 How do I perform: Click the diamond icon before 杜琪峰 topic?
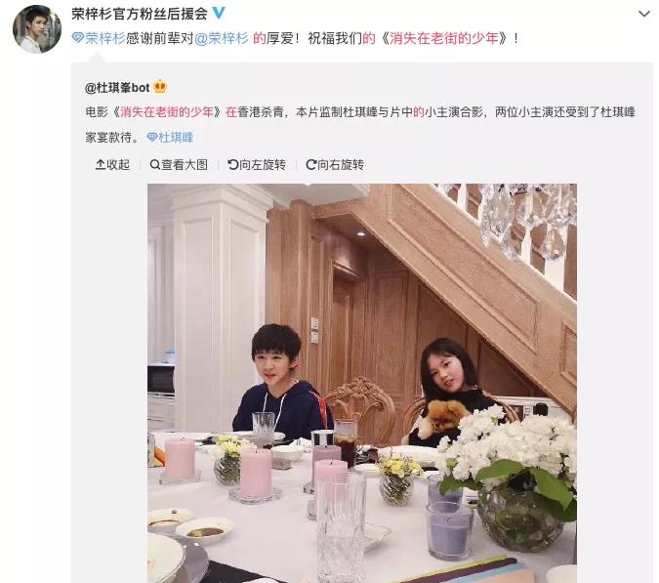point(152,137)
